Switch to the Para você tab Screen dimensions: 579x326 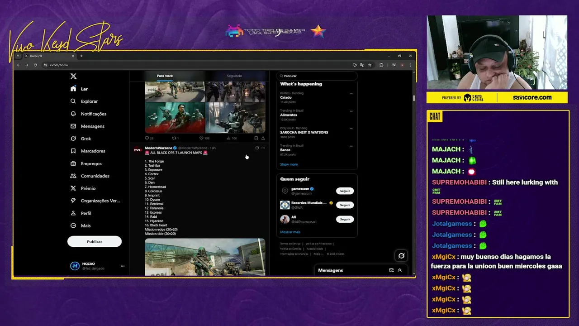tap(165, 76)
